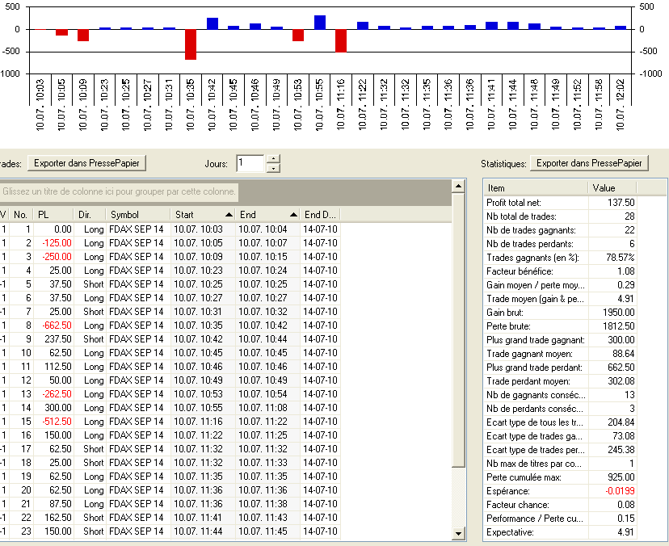The image size is (669, 546).
Task: Click the Jours number input field
Action: point(250,163)
